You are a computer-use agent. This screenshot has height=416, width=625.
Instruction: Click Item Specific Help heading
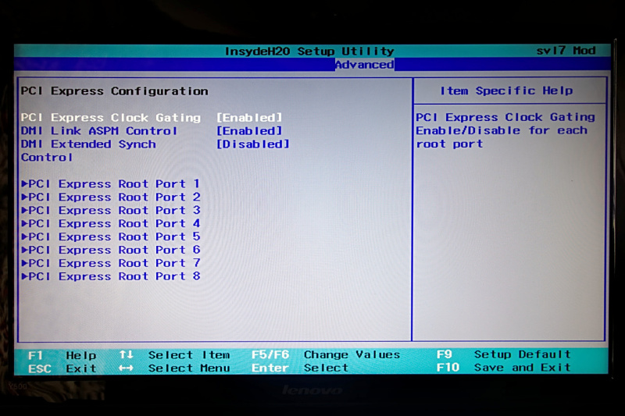506,91
